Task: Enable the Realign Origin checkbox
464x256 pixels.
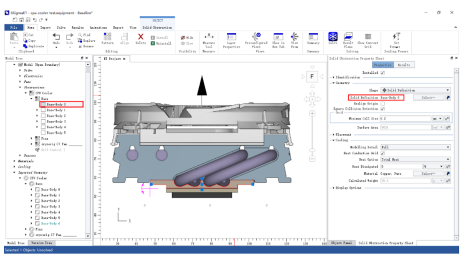Action: tap(383, 103)
